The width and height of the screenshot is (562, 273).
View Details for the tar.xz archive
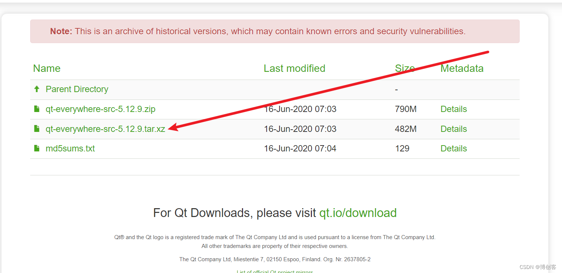click(453, 129)
